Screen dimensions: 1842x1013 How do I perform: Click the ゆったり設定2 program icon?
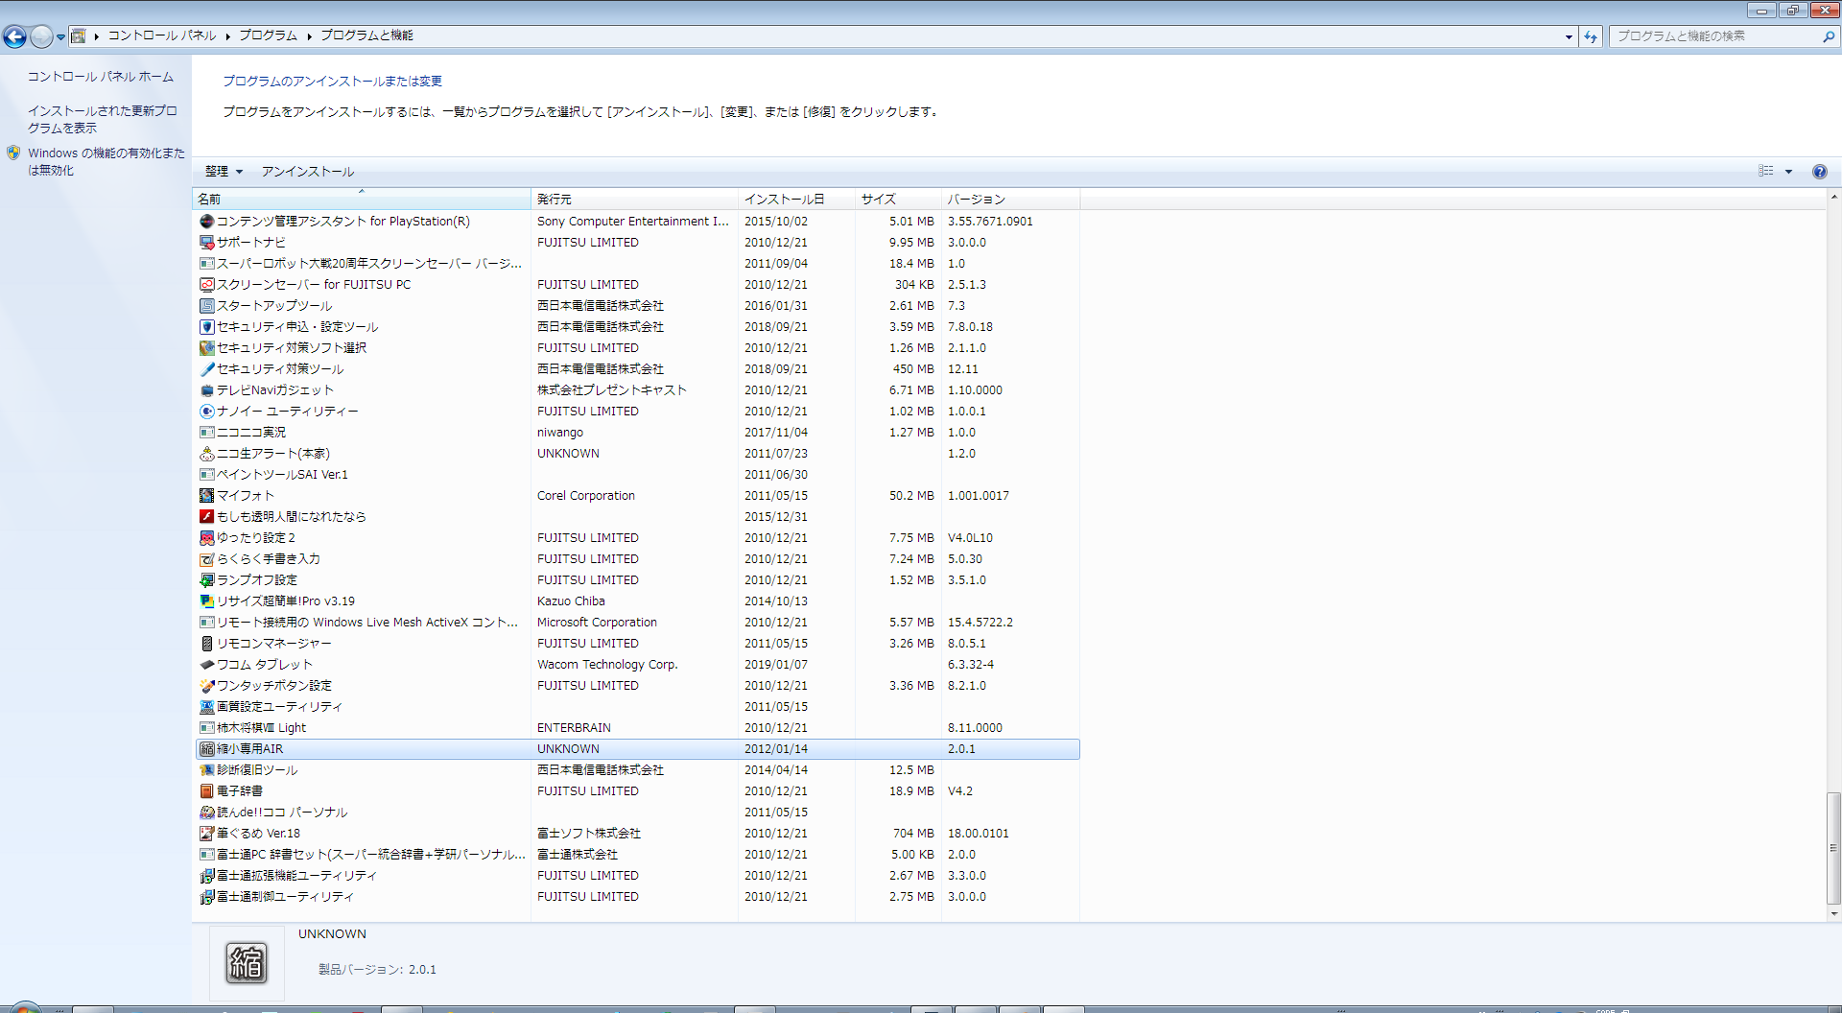(206, 538)
